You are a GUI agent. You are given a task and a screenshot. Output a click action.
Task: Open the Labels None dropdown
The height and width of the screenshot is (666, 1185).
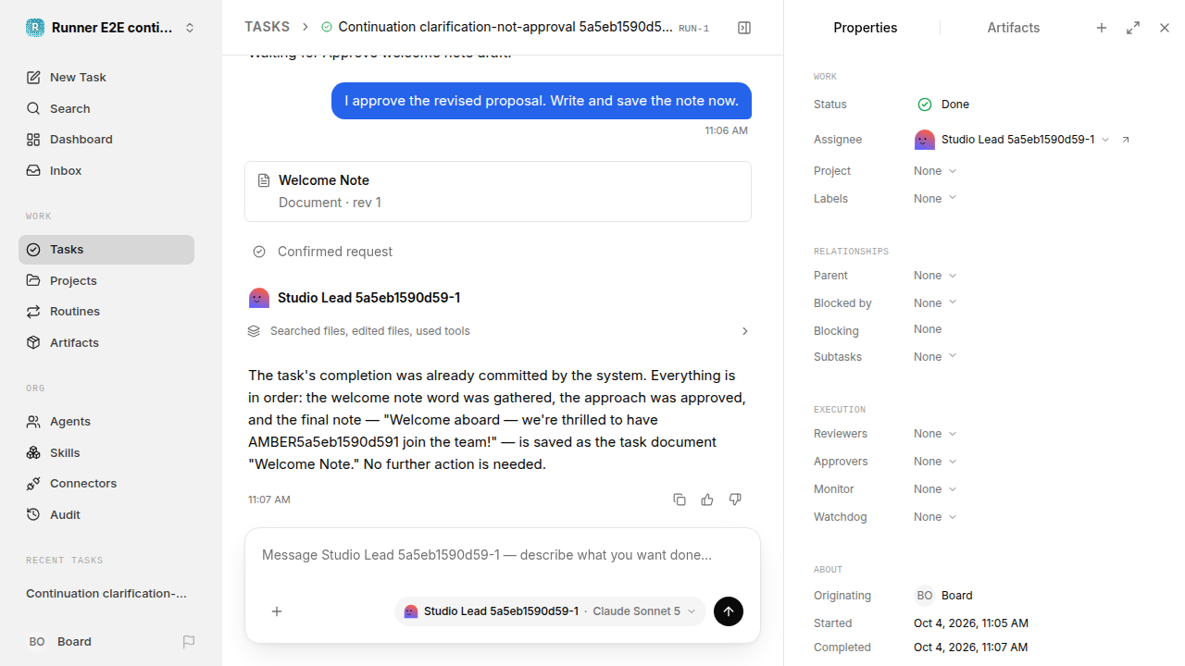pyautogui.click(x=935, y=199)
